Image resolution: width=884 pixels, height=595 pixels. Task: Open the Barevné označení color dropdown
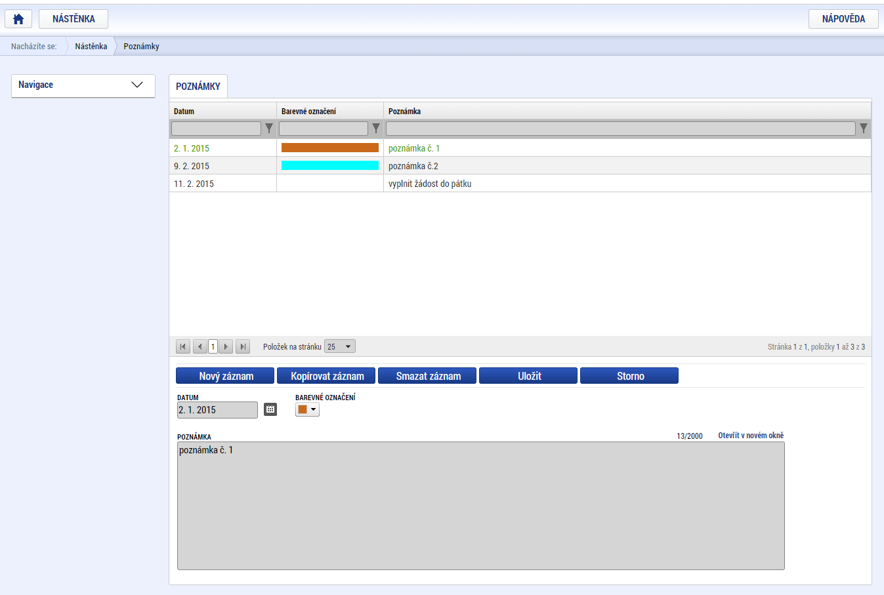[x=307, y=409]
